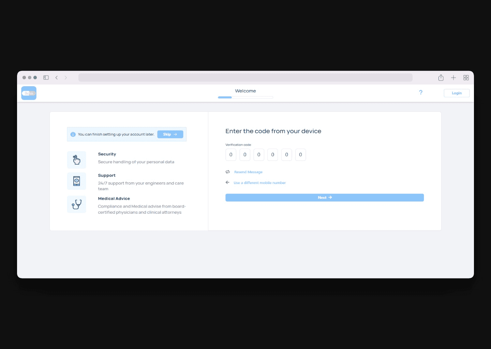This screenshot has height=349, width=491.
Task: Click the app logo in the header
Action: point(29,93)
